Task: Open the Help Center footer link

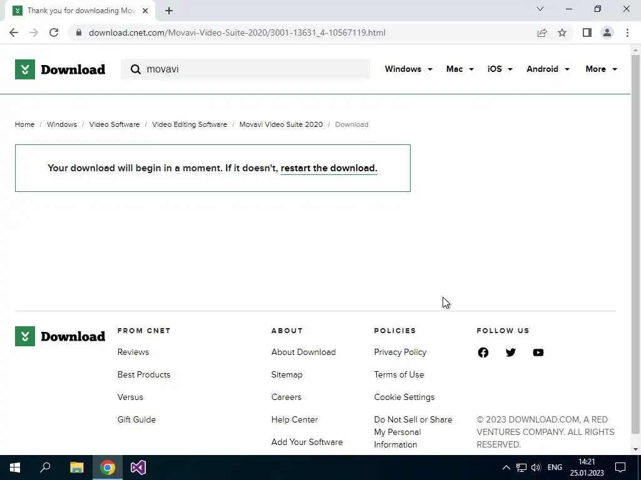Action: point(294,419)
